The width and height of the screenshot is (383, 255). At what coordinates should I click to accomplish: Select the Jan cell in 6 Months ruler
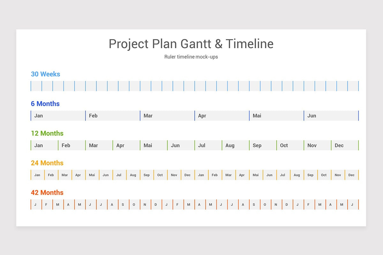(x=58, y=116)
